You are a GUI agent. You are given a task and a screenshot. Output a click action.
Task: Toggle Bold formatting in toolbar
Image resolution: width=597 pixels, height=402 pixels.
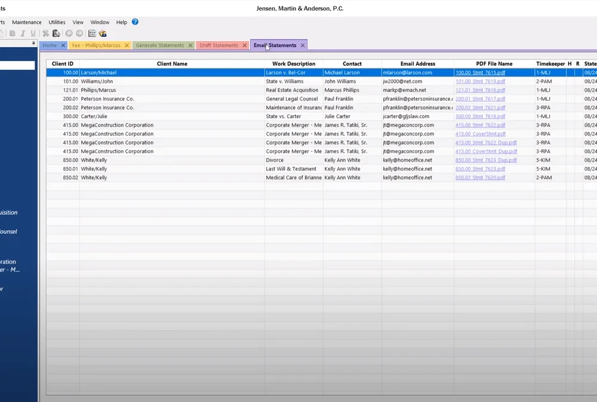tap(13, 33)
